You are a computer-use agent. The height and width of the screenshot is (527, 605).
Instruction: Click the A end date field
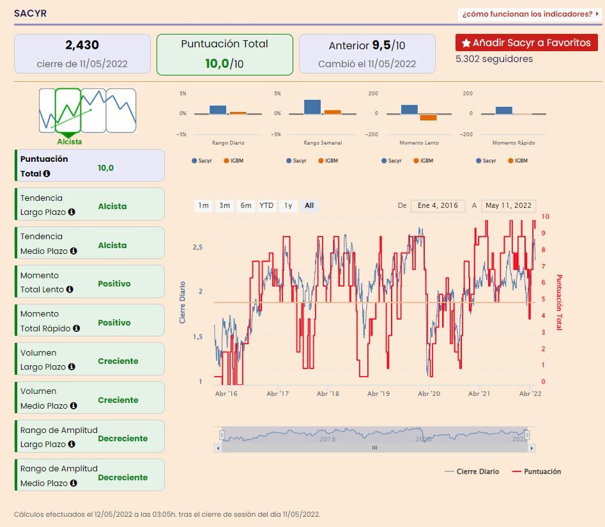(x=509, y=205)
